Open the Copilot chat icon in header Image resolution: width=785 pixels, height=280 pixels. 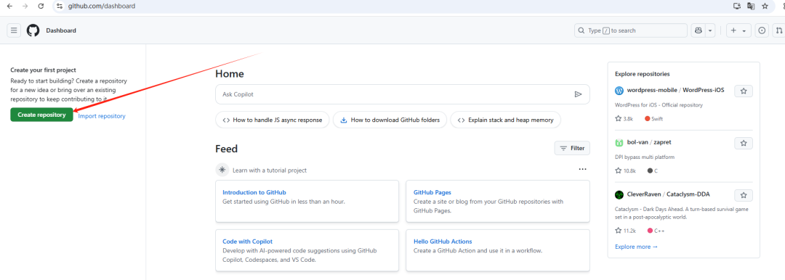coord(698,30)
